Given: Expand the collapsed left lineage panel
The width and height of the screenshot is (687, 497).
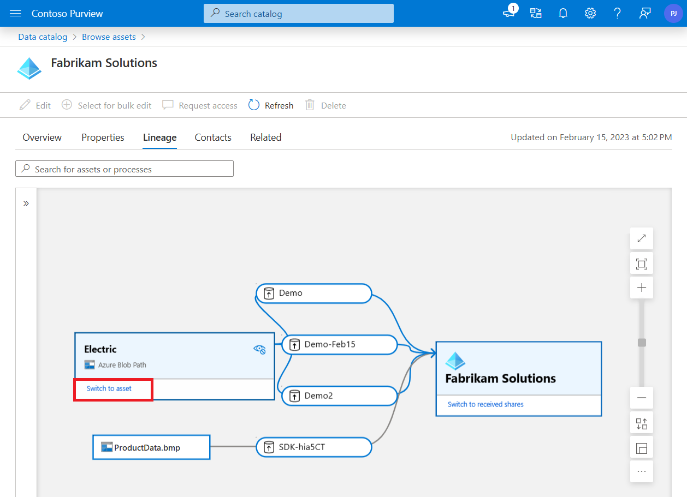Looking at the screenshot, I should click(x=26, y=202).
